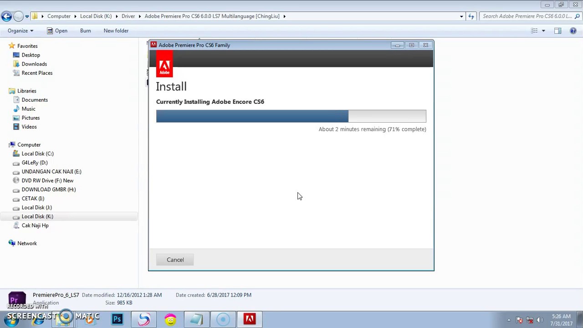Close the Adobe Premiere Pro CS6 Family installer
Image resolution: width=583 pixels, height=328 pixels.
[425, 45]
